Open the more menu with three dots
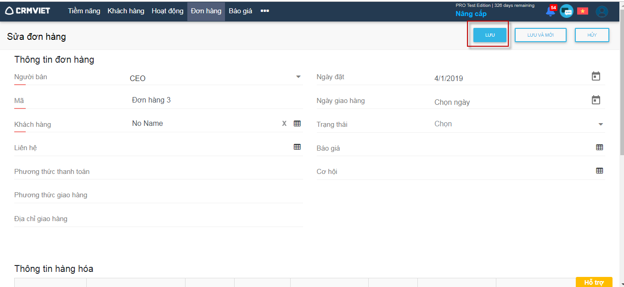The width and height of the screenshot is (624, 287). coord(264,11)
